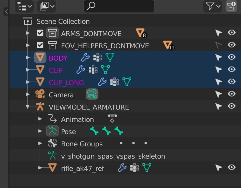Uncheck the FOV_HELPERS_DONTMOVE collection checkbox

(40, 46)
